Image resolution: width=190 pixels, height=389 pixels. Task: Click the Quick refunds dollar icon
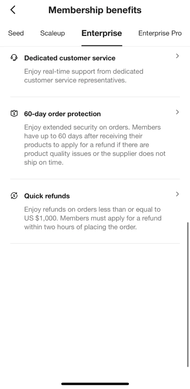[x=14, y=196]
